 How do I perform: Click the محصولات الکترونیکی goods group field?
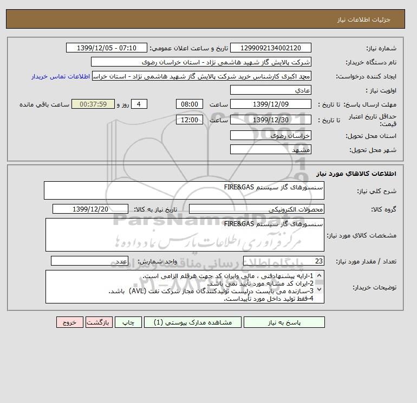[257, 209]
